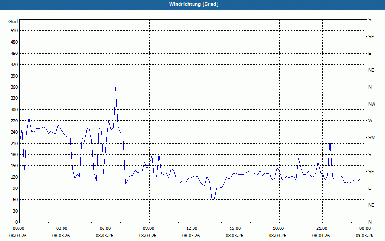Select the W compass direction label
This screenshot has width=385, height=241.
click(x=370, y=121)
